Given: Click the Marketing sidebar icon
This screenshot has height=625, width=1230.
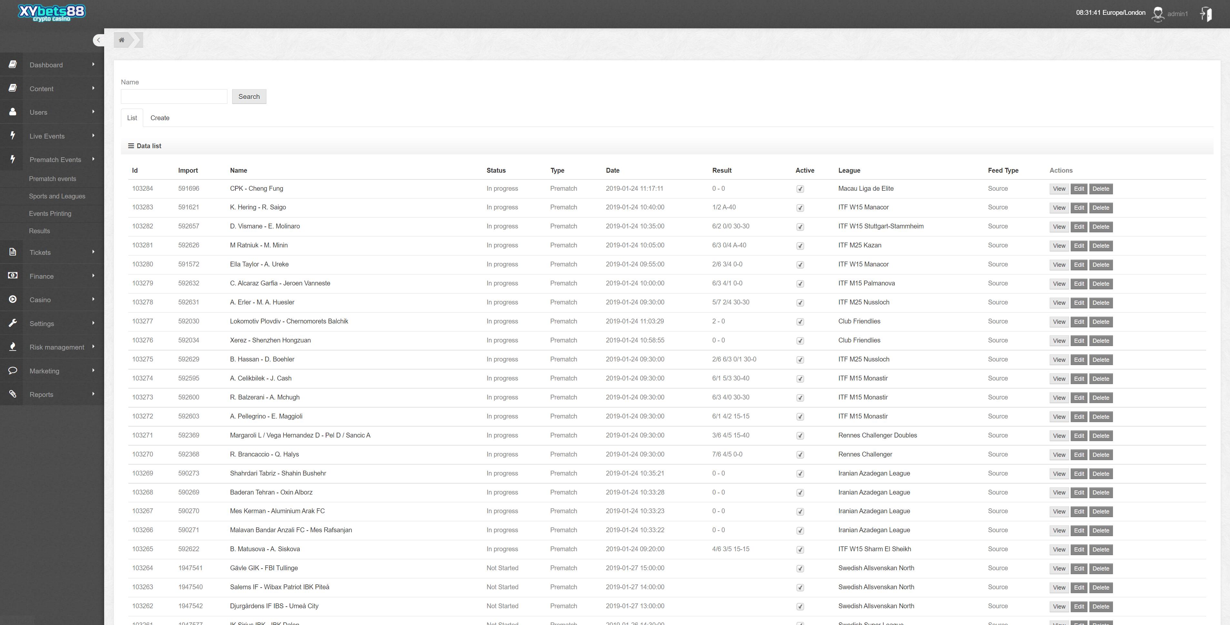Looking at the screenshot, I should click(x=12, y=370).
